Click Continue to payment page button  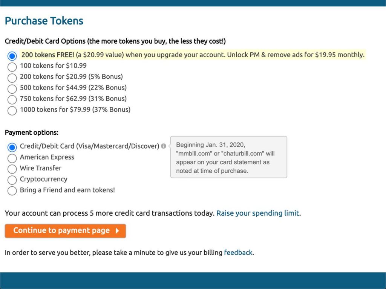pyautogui.click(x=65, y=231)
